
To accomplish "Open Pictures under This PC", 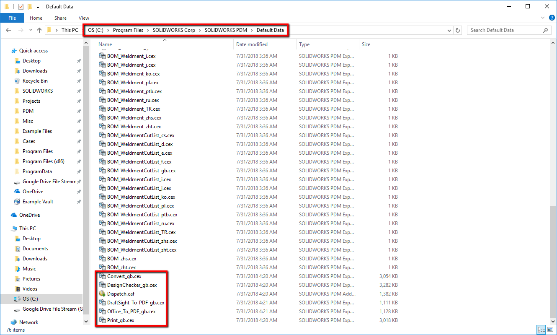I will pyautogui.click(x=31, y=279).
